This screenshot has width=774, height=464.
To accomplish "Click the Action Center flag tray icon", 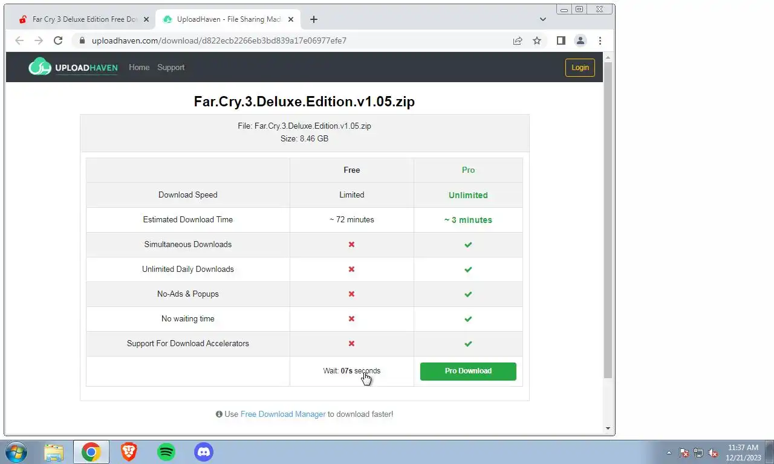I will pyautogui.click(x=684, y=453).
